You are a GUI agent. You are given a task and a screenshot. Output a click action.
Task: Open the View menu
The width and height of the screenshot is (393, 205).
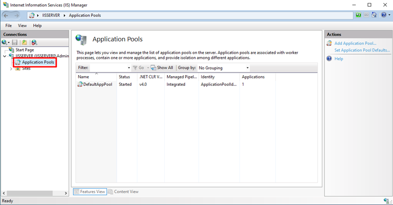(x=23, y=26)
